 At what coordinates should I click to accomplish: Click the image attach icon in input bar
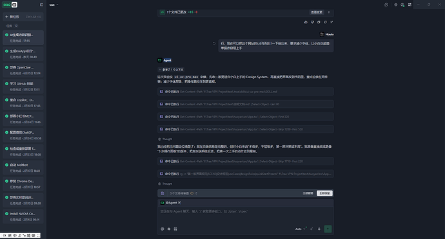[x=175, y=229]
